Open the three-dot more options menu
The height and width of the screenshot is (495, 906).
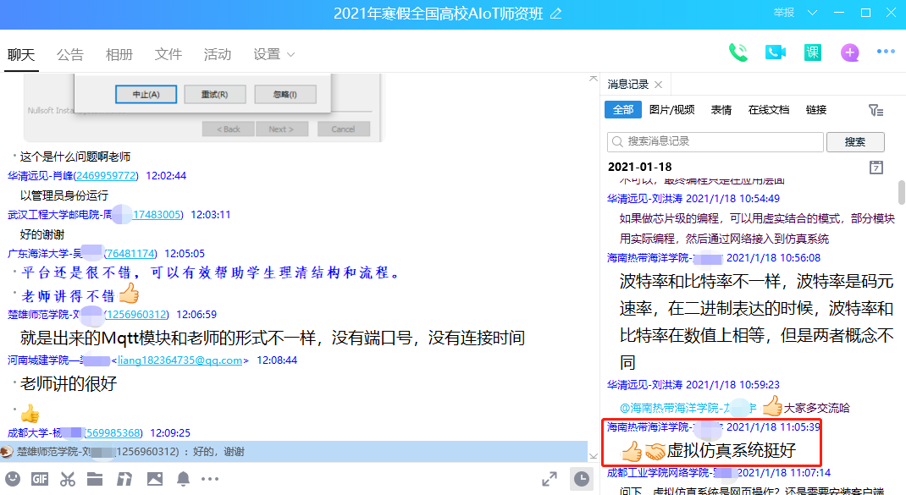tap(886, 52)
